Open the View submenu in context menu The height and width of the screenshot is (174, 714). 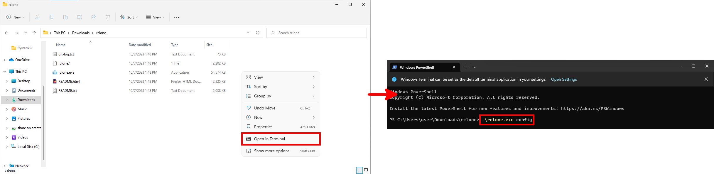281,77
